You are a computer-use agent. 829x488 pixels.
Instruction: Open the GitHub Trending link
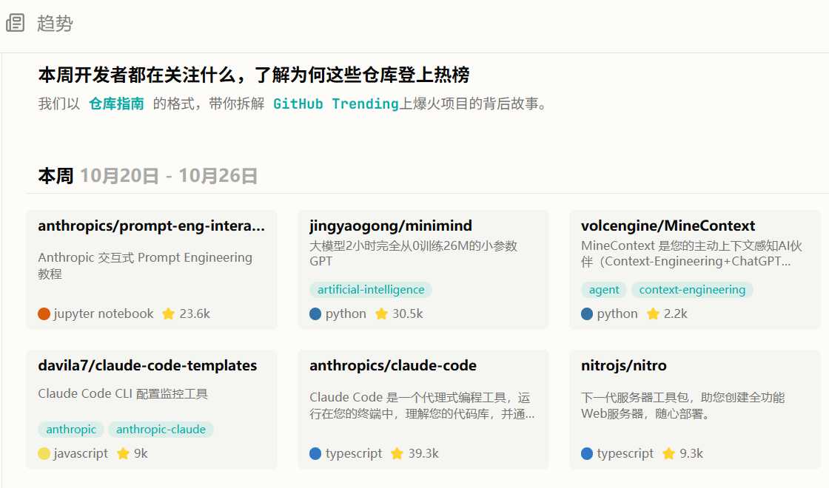click(x=335, y=104)
